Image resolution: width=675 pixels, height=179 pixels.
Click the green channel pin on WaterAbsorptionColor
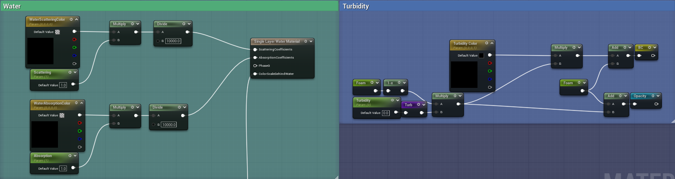click(80, 131)
